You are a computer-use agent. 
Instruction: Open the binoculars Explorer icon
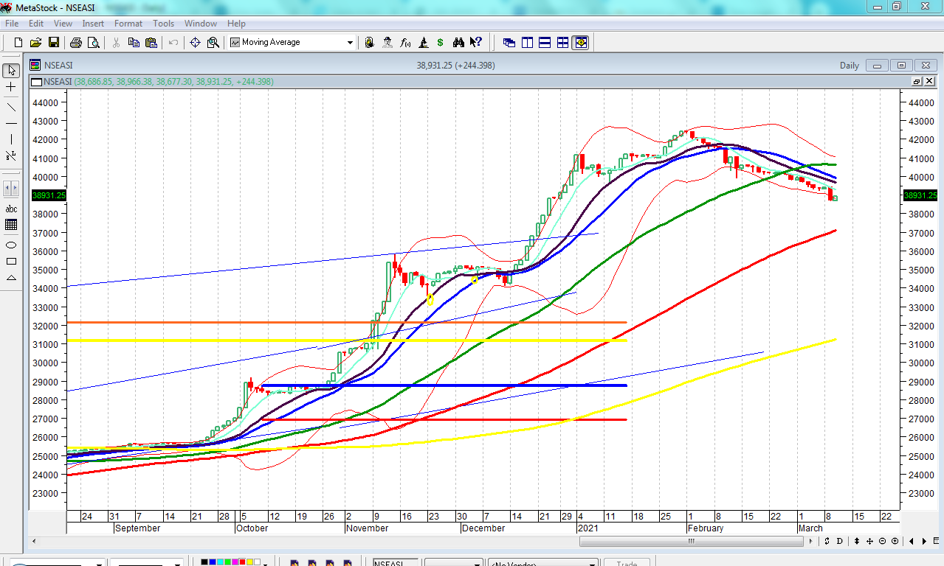pyautogui.click(x=458, y=43)
